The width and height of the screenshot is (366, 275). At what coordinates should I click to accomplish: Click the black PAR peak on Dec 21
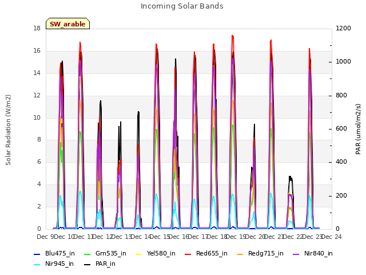coord(290,177)
